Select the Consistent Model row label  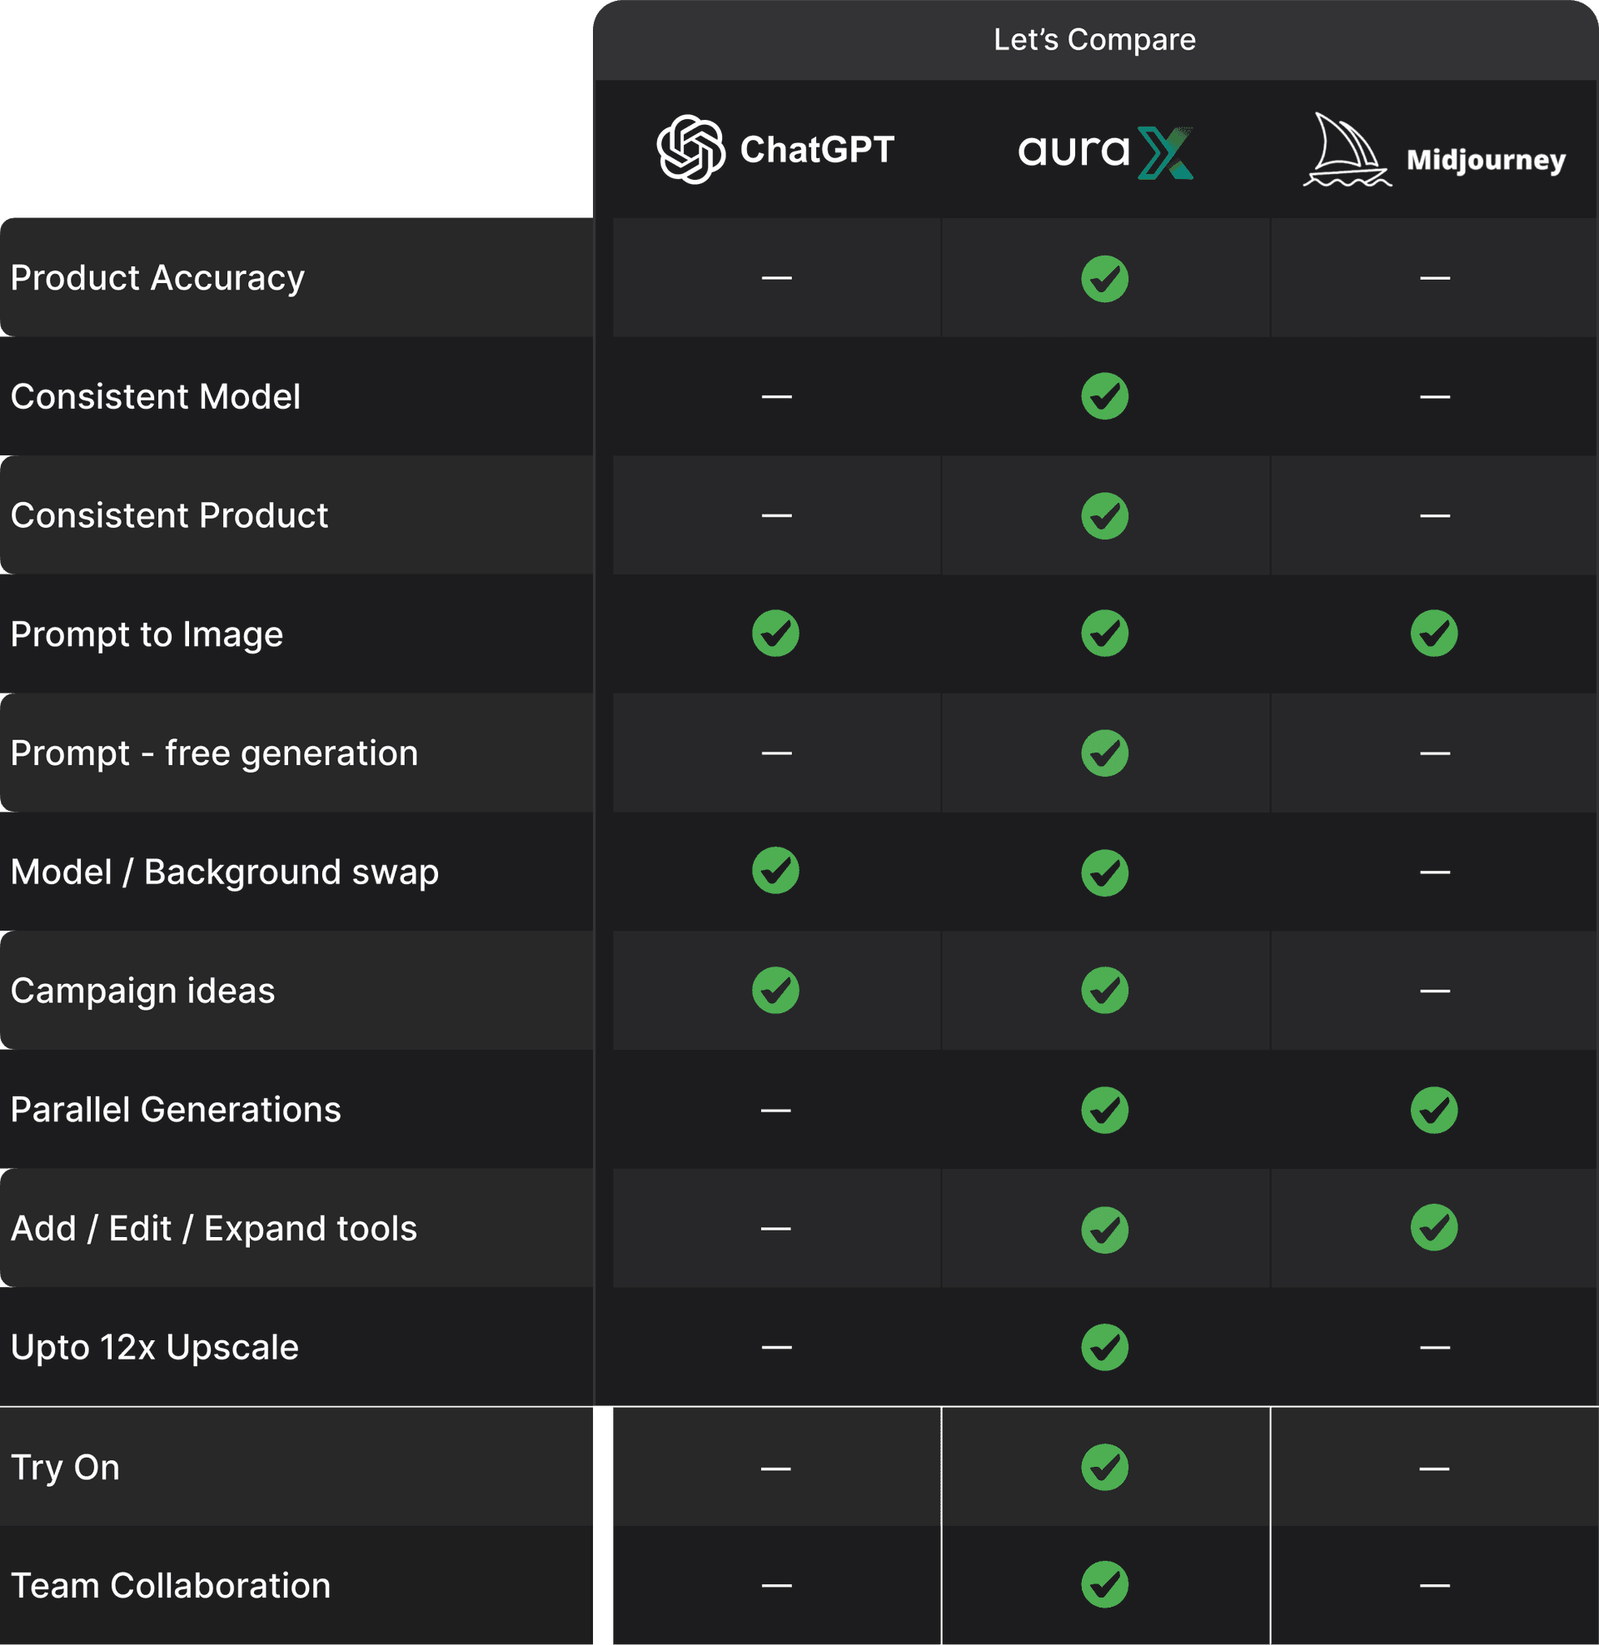pos(156,396)
